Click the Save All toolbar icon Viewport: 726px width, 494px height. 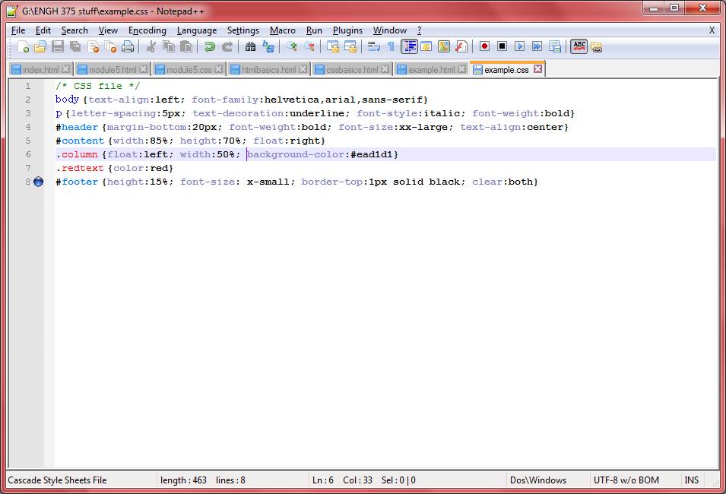click(x=76, y=46)
